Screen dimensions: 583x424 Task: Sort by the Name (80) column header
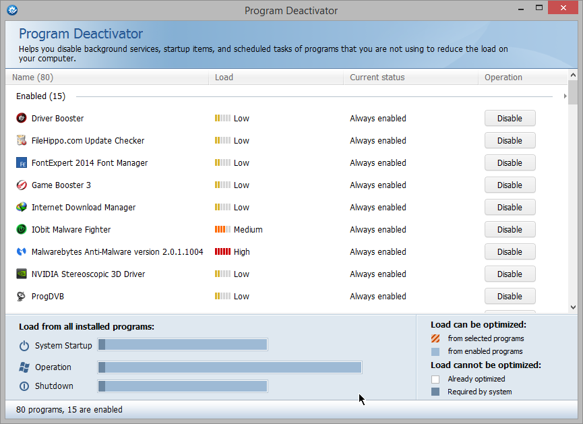(107, 78)
